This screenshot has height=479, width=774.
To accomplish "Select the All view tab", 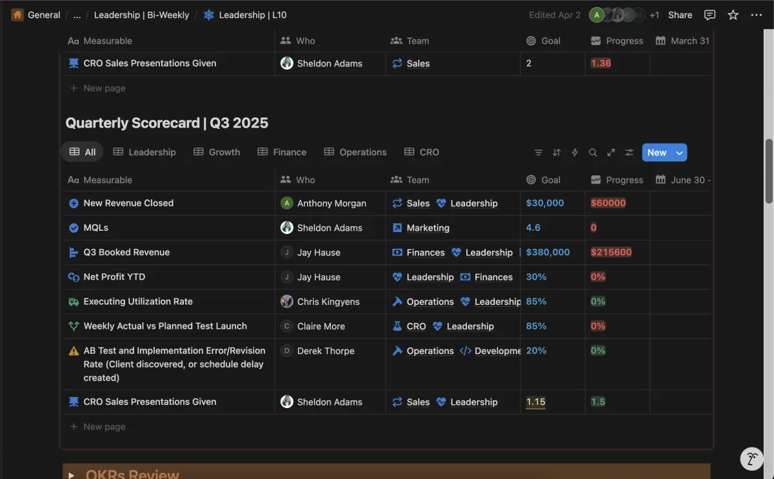I will click(x=82, y=152).
